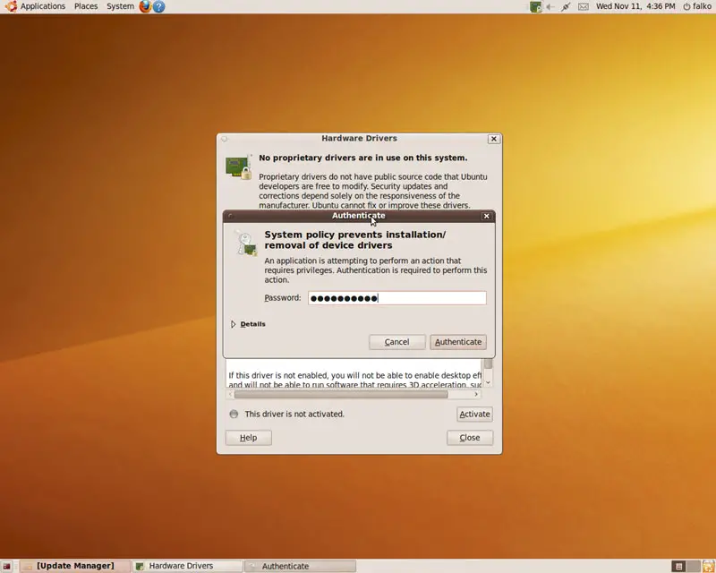Open the System menu

coord(120,6)
